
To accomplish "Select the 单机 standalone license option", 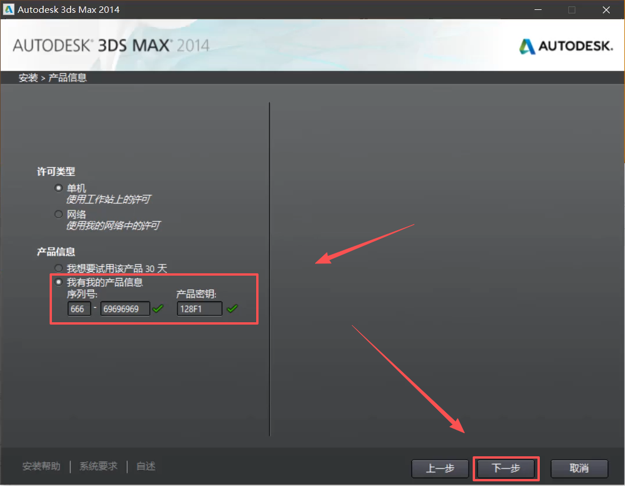I will point(58,188).
